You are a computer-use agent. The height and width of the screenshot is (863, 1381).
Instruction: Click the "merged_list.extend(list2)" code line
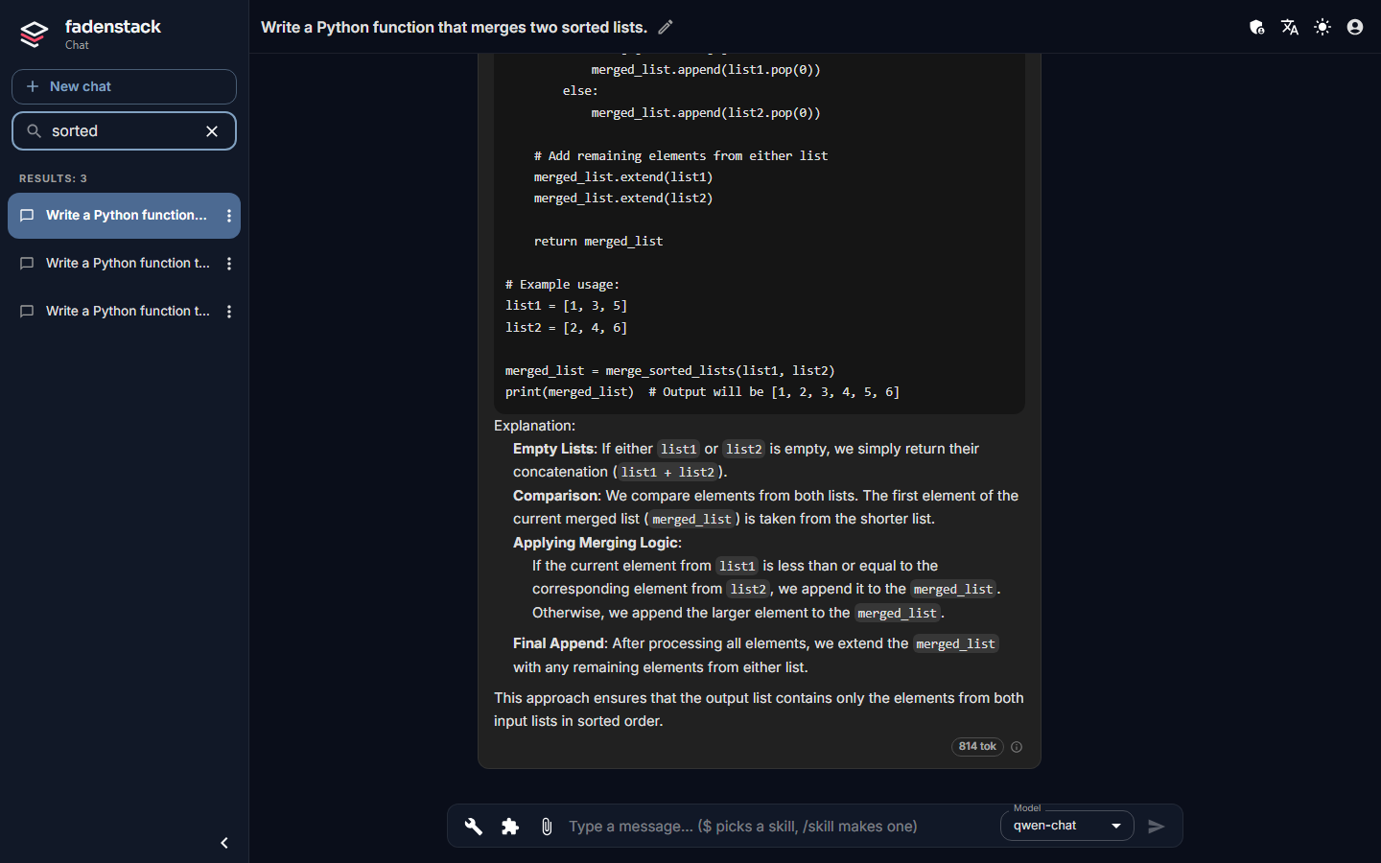(x=623, y=198)
